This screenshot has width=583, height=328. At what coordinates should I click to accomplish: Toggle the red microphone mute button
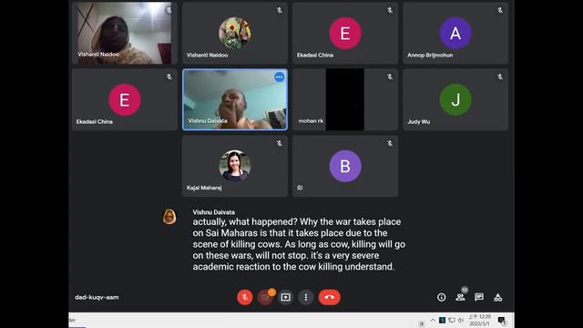point(245,297)
